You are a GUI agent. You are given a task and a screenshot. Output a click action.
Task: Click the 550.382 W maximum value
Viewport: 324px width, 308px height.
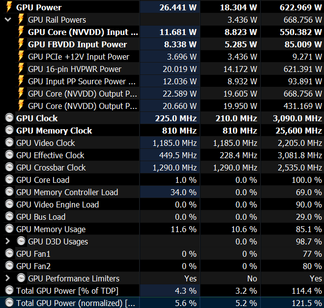pyautogui.click(x=301, y=32)
